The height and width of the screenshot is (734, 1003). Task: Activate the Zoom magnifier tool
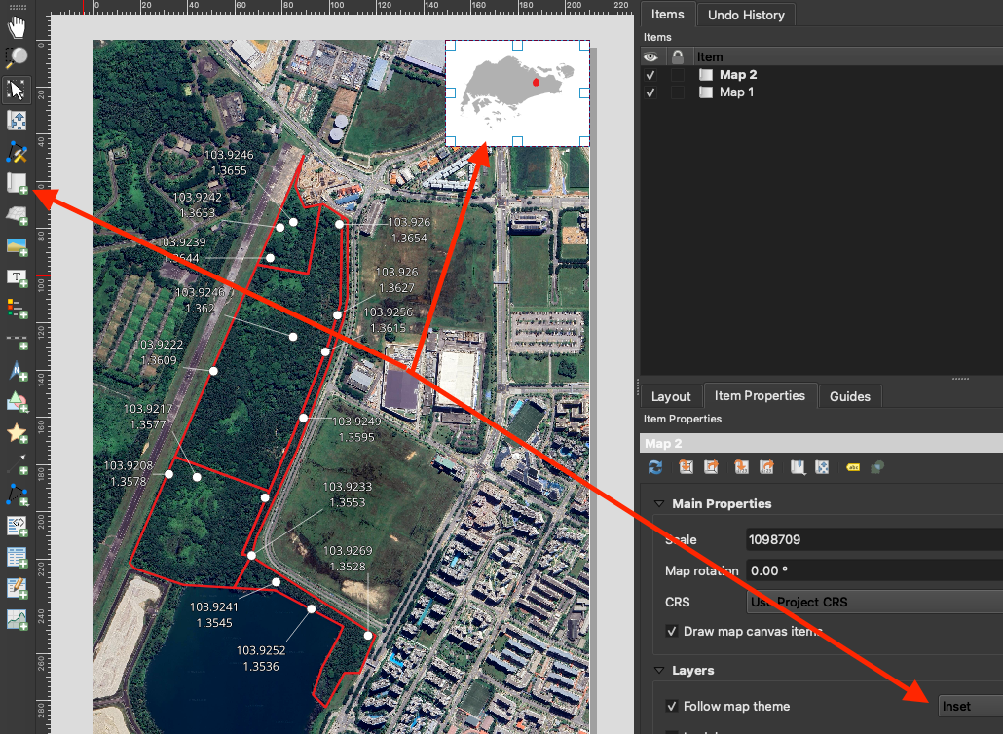(x=17, y=58)
